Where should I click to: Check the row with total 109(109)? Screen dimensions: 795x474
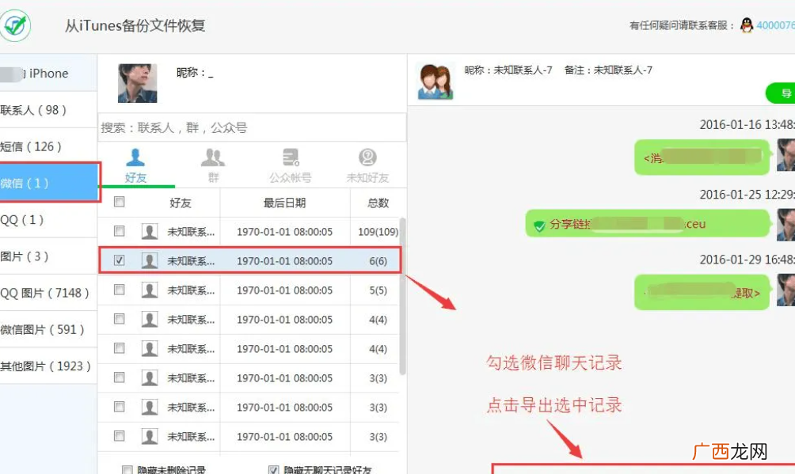click(x=119, y=231)
